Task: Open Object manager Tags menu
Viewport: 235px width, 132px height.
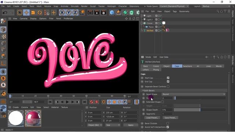Action: (175, 11)
